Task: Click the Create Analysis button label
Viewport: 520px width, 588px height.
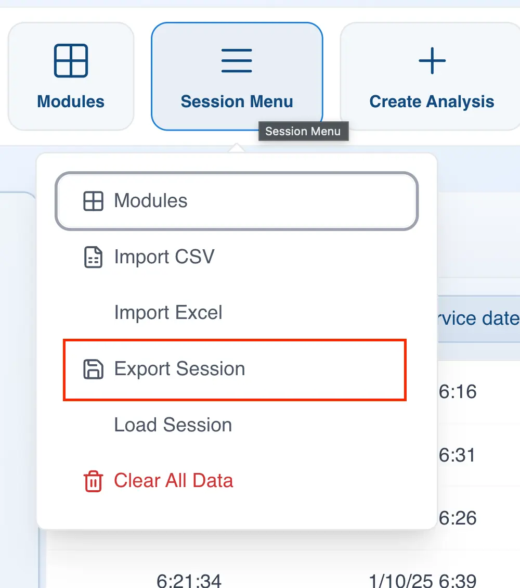Action: pos(432,101)
